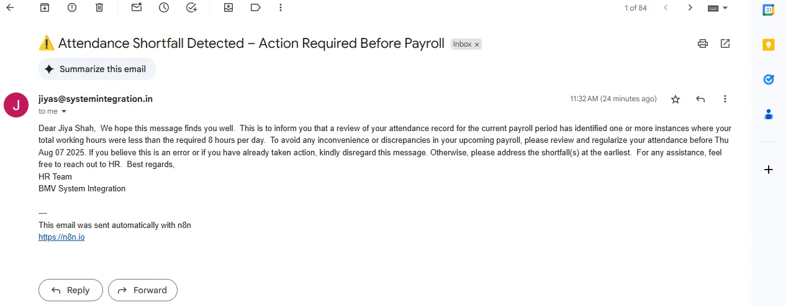Print this email

click(703, 43)
